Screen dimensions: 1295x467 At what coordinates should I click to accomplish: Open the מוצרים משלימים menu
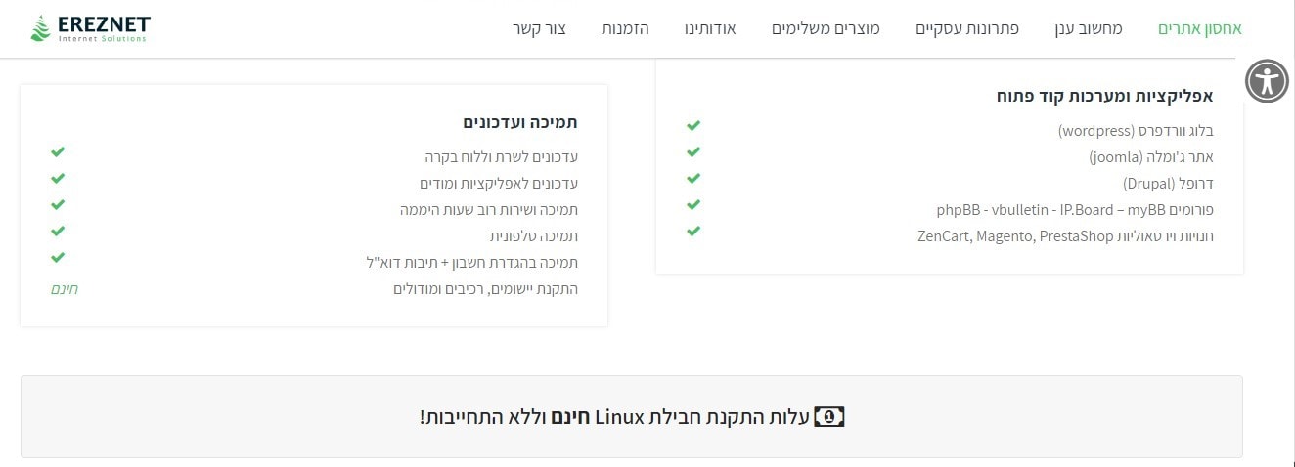[x=826, y=28]
